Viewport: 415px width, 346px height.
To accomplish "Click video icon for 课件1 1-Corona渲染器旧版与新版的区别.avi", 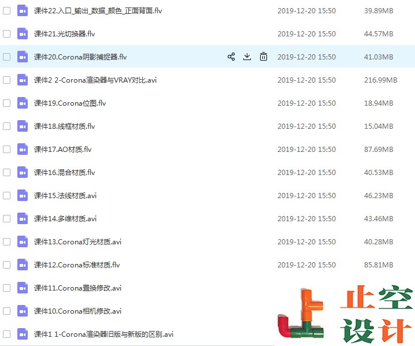I will click(23, 334).
